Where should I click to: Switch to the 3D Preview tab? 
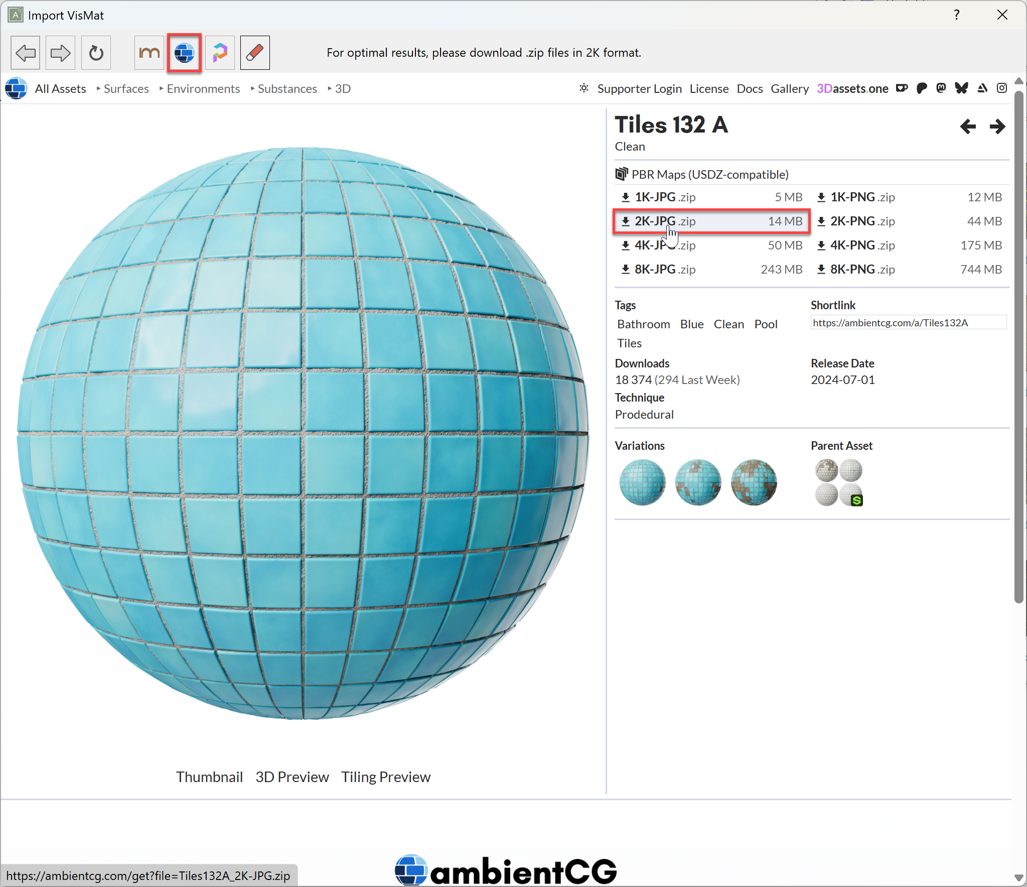292,777
